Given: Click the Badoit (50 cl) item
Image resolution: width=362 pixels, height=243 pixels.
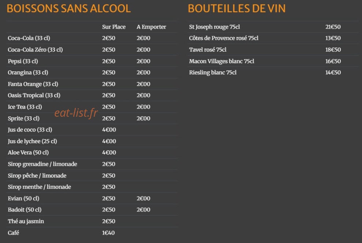Looking at the screenshot, I should 25,210.
